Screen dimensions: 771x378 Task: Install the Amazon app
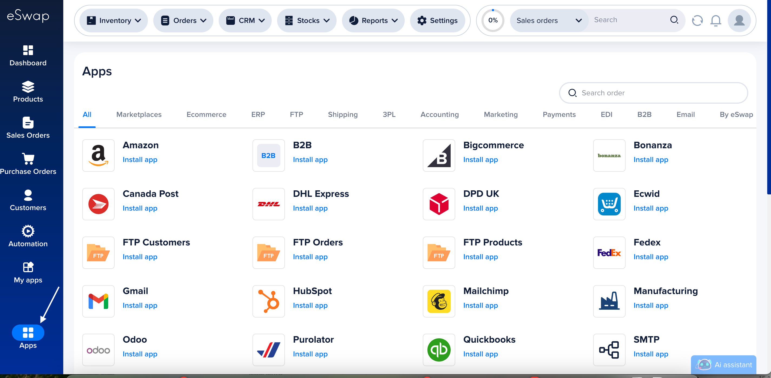140,160
